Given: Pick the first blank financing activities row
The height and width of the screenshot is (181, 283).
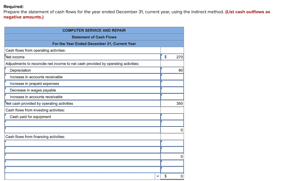Looking at the screenshot, I should pos(82,143).
